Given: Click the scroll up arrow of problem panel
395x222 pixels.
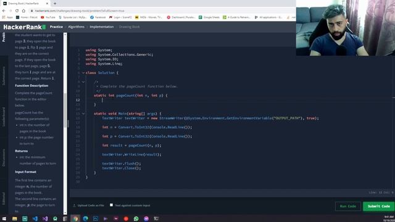Looking at the screenshot, I should 65,35.
